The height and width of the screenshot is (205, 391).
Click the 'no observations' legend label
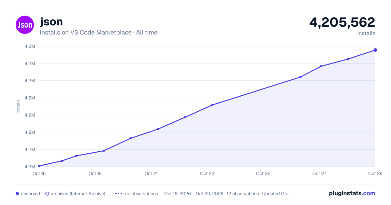pyautogui.click(x=141, y=194)
